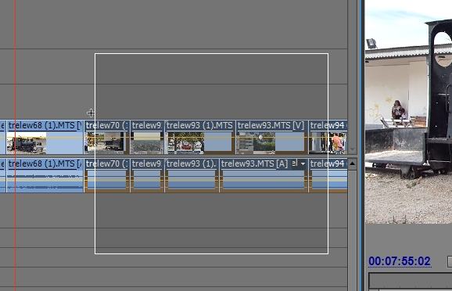Click the program monitor video preview
The height and width of the screenshot is (291, 452).
[x=408, y=112]
